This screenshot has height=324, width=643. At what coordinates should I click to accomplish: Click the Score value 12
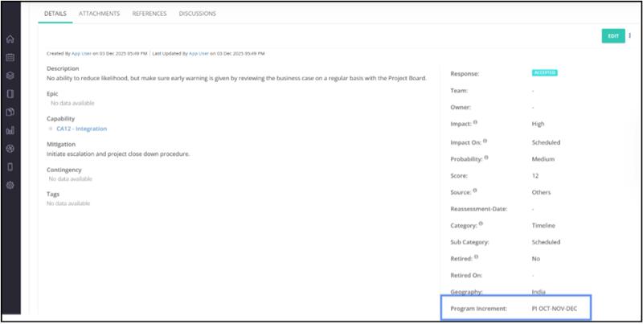[x=535, y=175]
